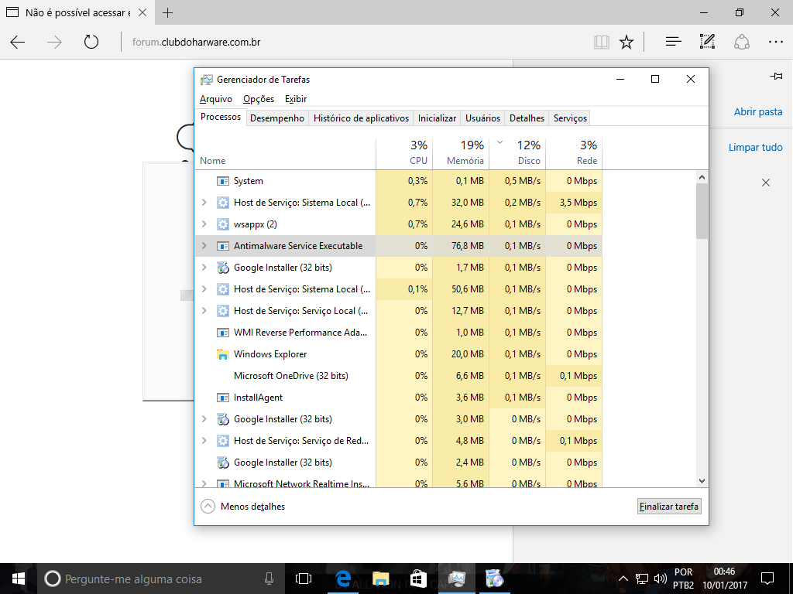
Task: Open a new tab with the plus
Action: tap(168, 12)
